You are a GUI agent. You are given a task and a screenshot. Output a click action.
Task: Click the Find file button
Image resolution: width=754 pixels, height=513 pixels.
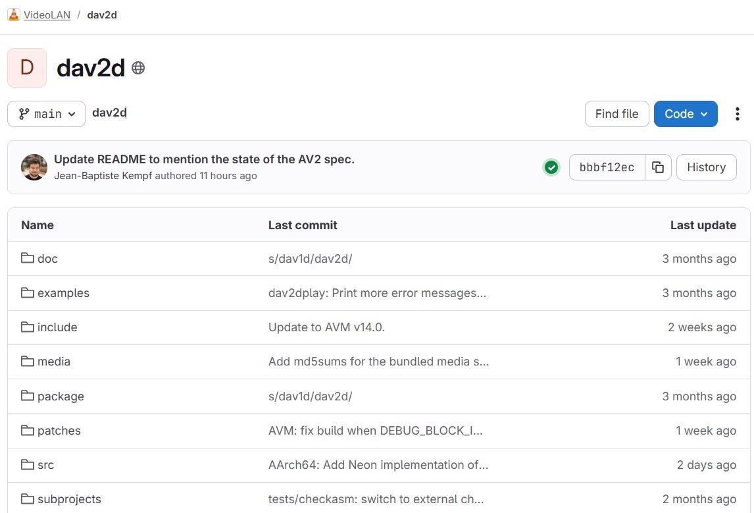coord(616,114)
